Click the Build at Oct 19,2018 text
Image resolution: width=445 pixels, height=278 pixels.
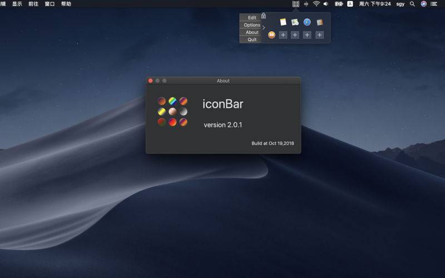click(273, 143)
